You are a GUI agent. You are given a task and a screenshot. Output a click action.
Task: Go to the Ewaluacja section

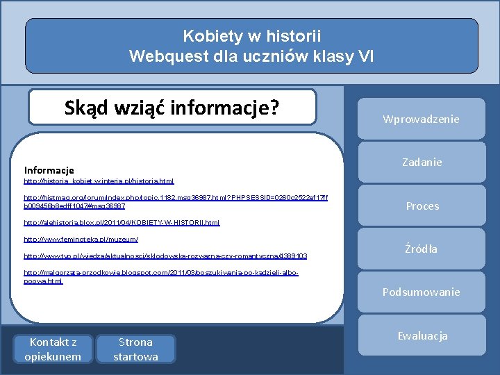point(422,335)
